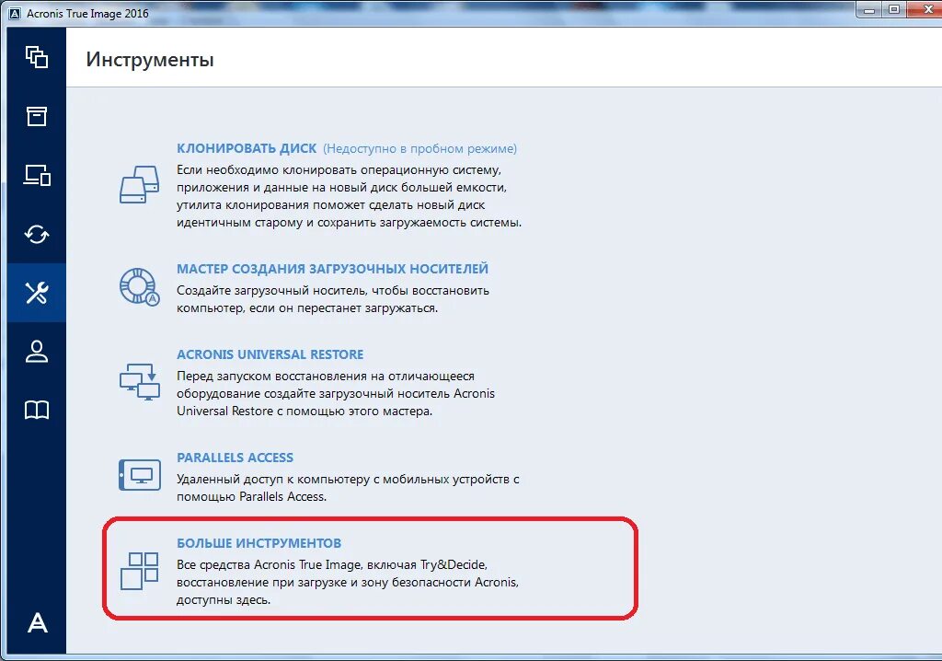Viewport: 942px width, 661px height.
Task: Open the PARALLELS ACCESS link
Action: (235, 457)
